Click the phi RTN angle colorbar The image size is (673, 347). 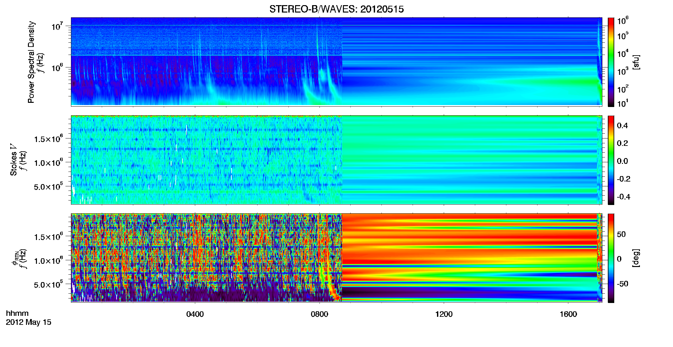pyautogui.click(x=611, y=258)
